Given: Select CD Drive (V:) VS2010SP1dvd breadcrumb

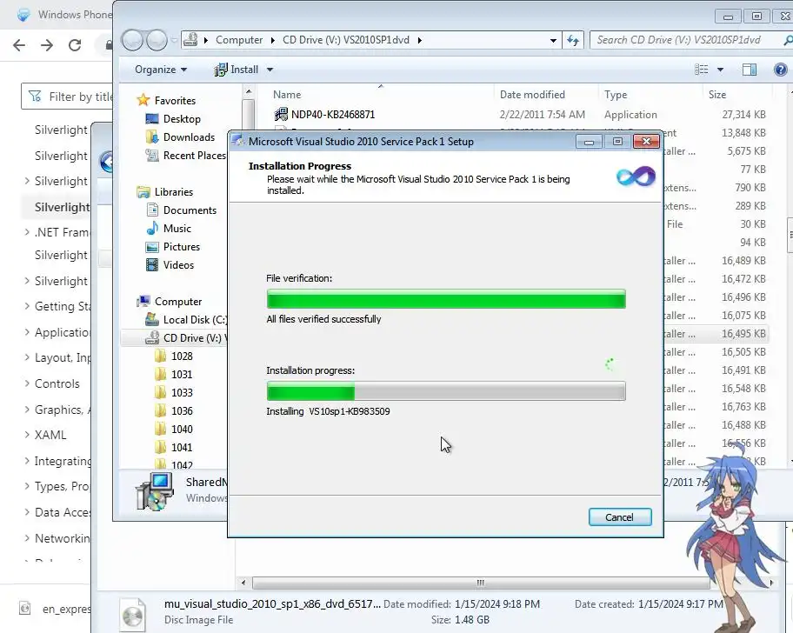Looking at the screenshot, I should point(346,40).
